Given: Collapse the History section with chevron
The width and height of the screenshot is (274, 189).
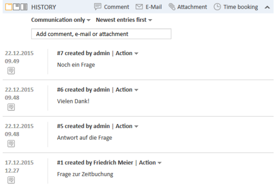Looking at the screenshot, I should [x=267, y=7].
